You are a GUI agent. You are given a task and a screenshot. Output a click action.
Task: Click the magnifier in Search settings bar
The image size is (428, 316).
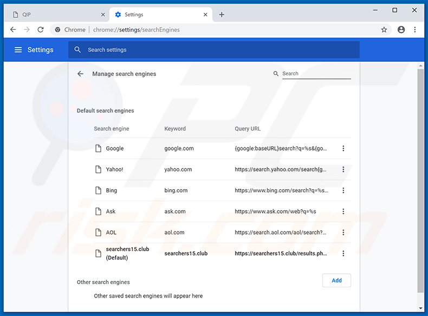point(77,50)
